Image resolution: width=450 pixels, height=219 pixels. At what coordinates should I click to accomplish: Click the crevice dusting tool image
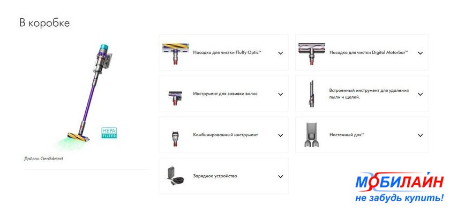(x=311, y=94)
